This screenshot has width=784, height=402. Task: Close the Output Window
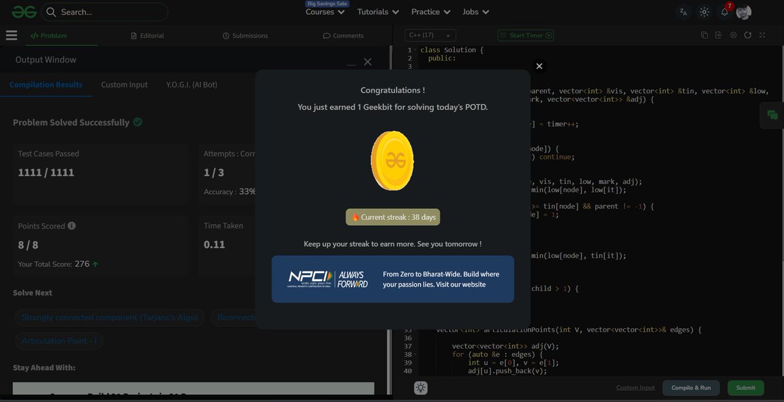368,61
